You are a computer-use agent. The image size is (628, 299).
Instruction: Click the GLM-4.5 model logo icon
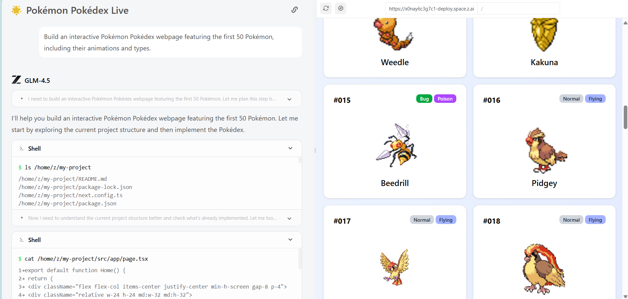click(x=16, y=80)
